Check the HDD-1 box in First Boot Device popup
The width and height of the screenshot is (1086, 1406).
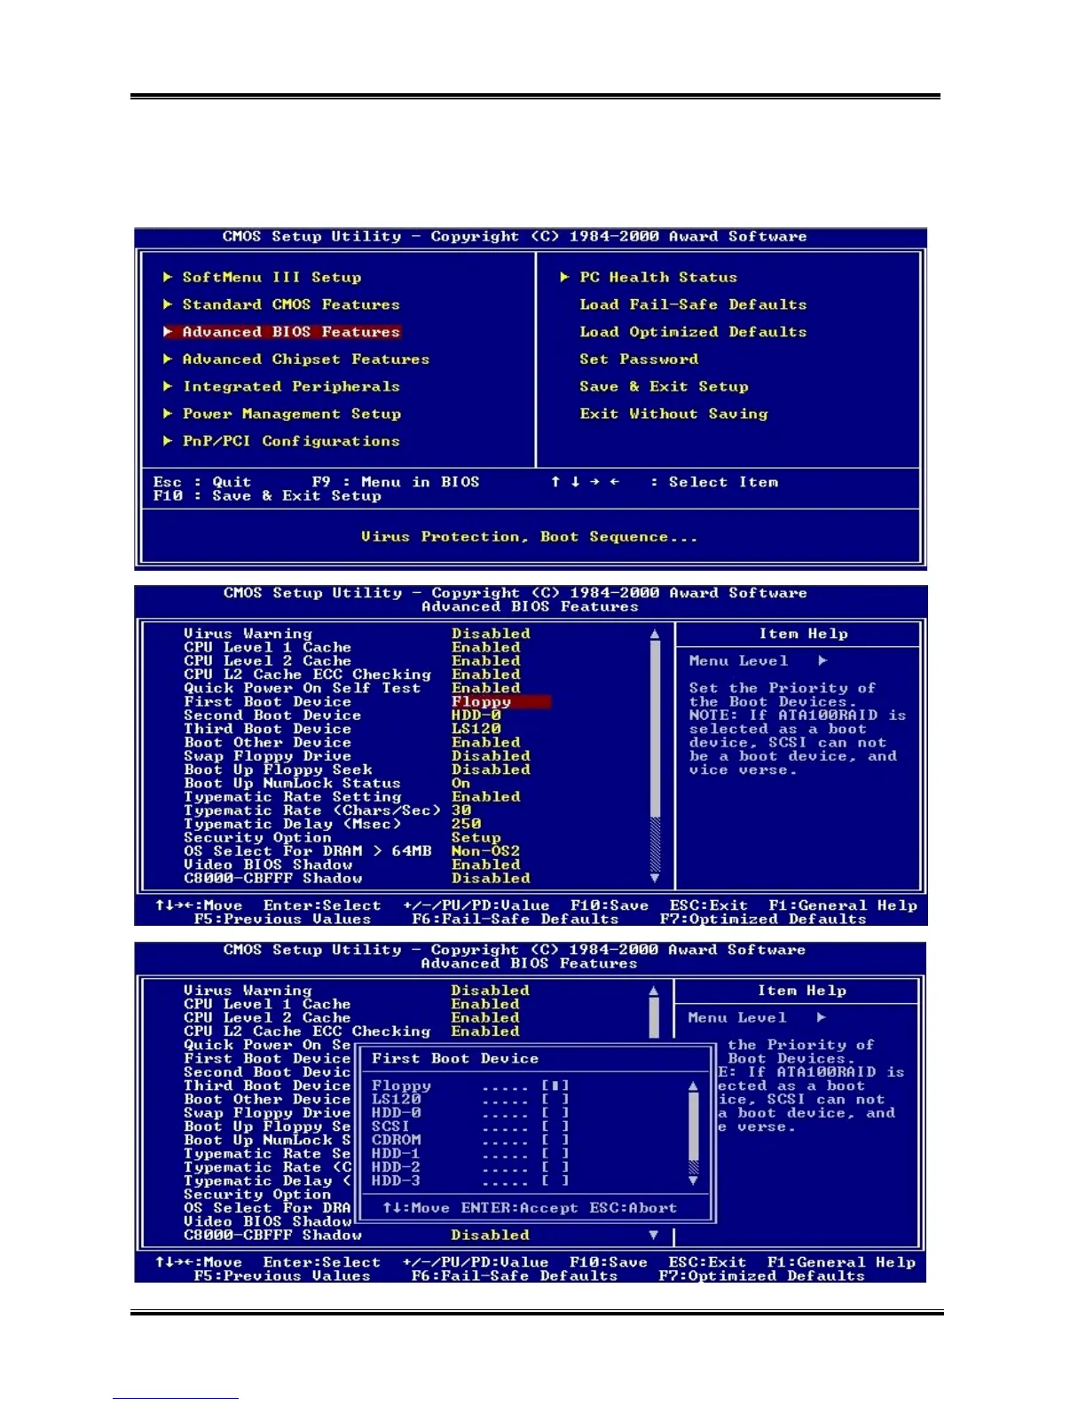(x=555, y=1154)
